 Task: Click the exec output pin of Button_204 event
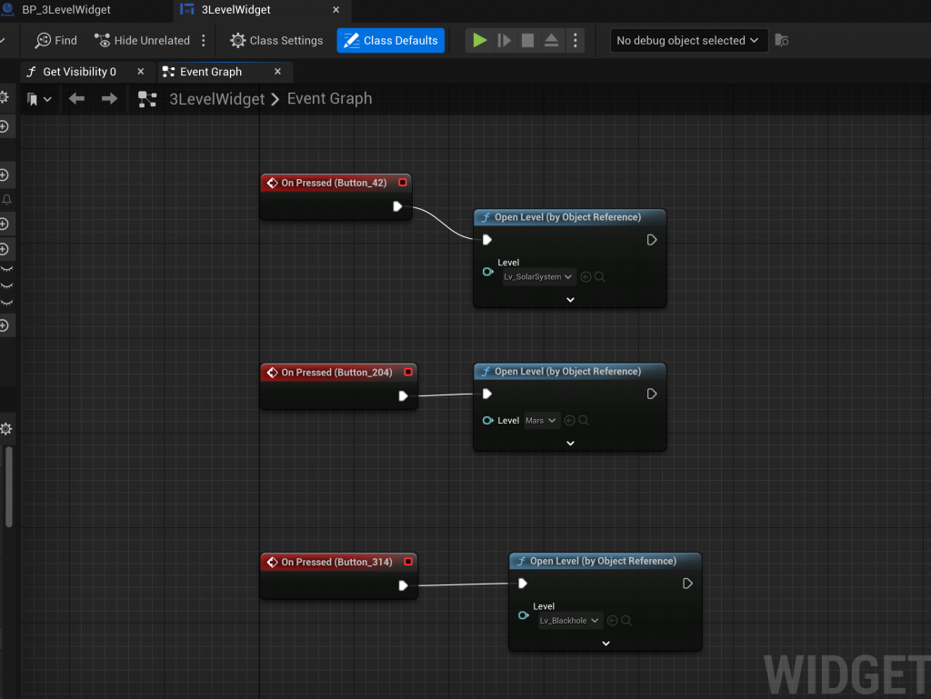coord(403,395)
